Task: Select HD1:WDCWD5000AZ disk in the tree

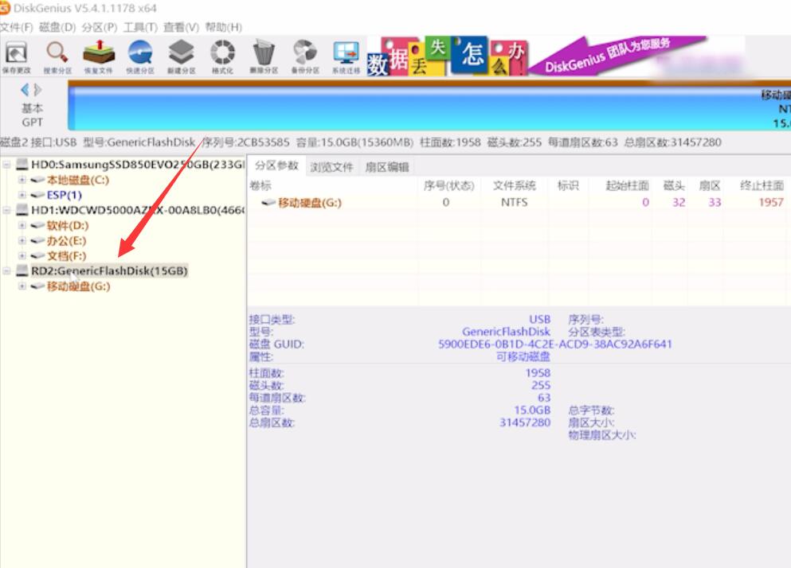Action: tap(137, 210)
